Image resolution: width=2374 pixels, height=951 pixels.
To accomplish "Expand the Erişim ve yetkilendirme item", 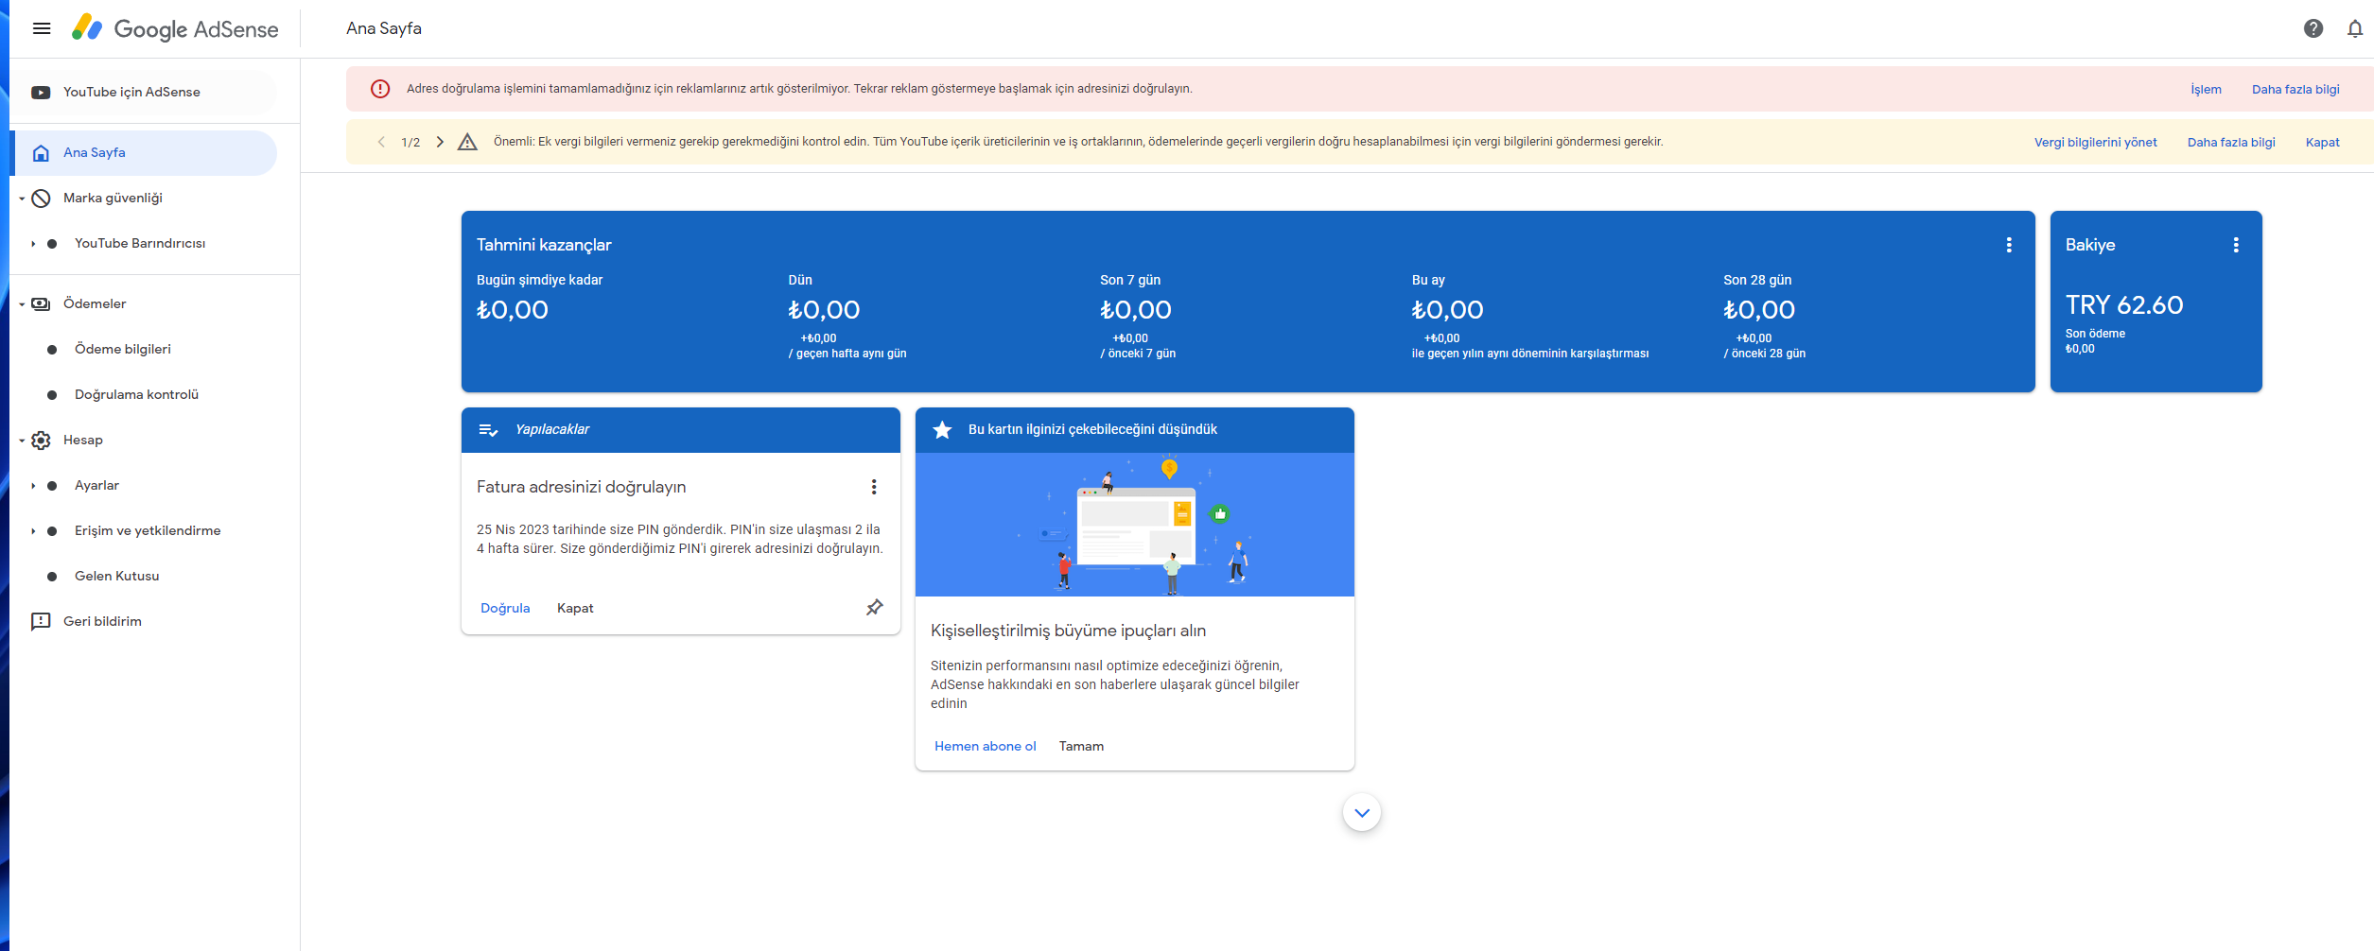I will [33, 531].
